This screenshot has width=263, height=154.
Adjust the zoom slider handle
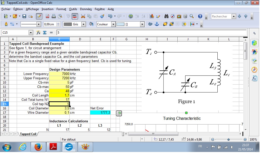pos(229,139)
